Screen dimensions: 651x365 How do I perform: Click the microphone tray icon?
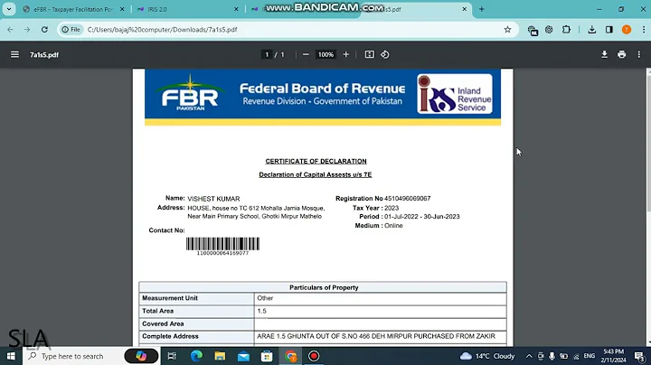click(552, 356)
